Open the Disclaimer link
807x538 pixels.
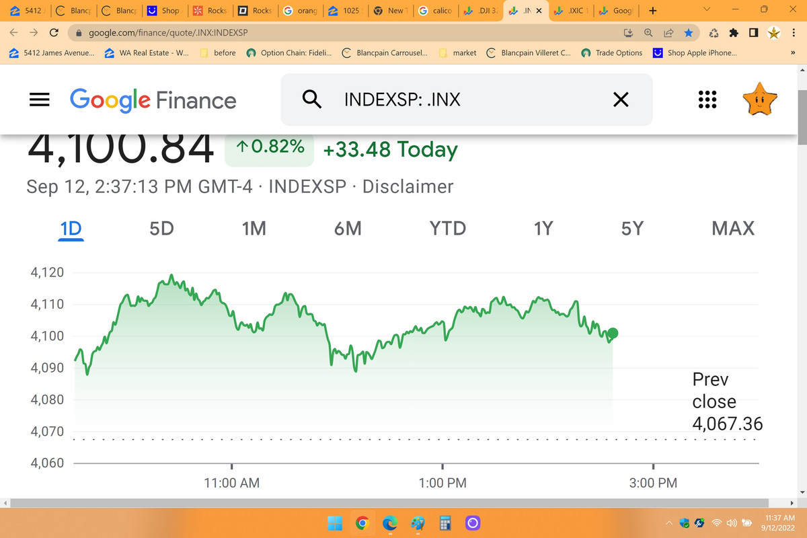408,186
